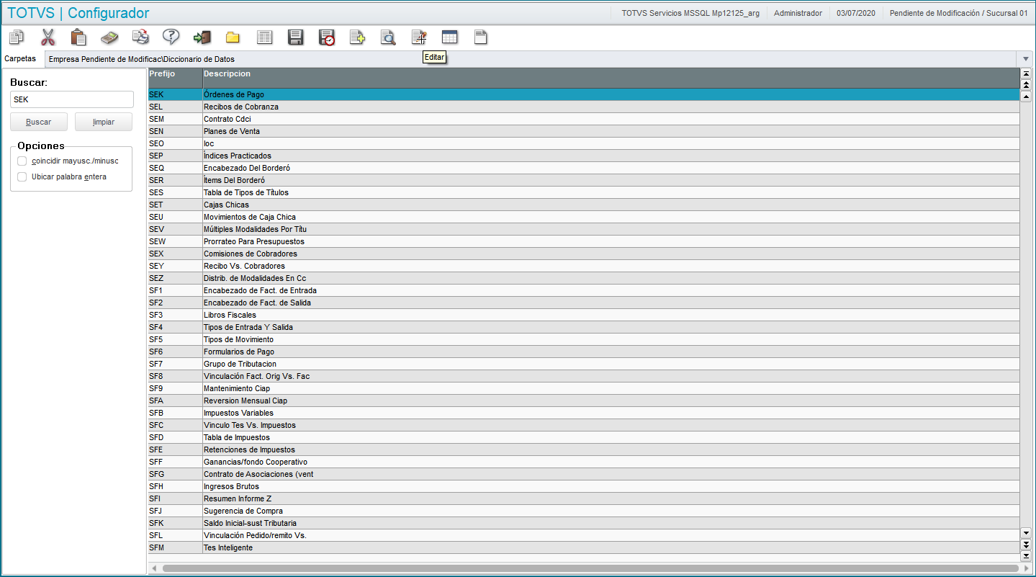Click the Prefijo column header

(175, 78)
